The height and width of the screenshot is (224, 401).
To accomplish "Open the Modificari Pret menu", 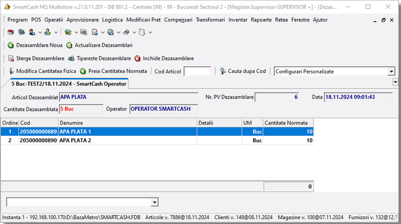I will [143, 20].
